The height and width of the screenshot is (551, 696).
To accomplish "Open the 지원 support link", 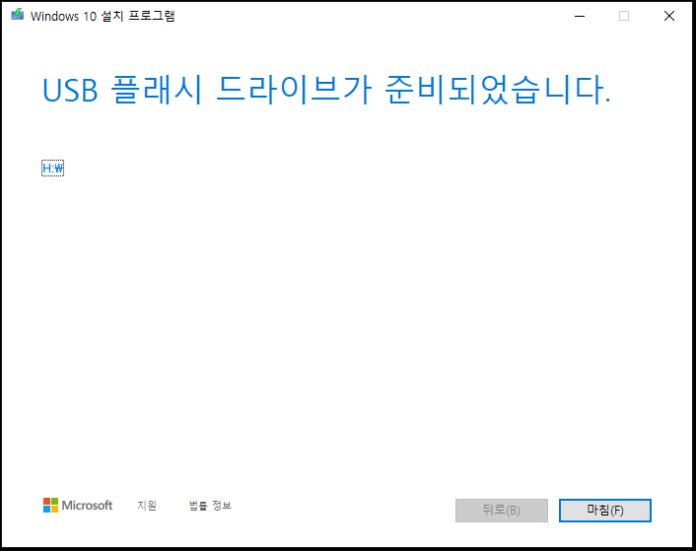I will point(147,506).
